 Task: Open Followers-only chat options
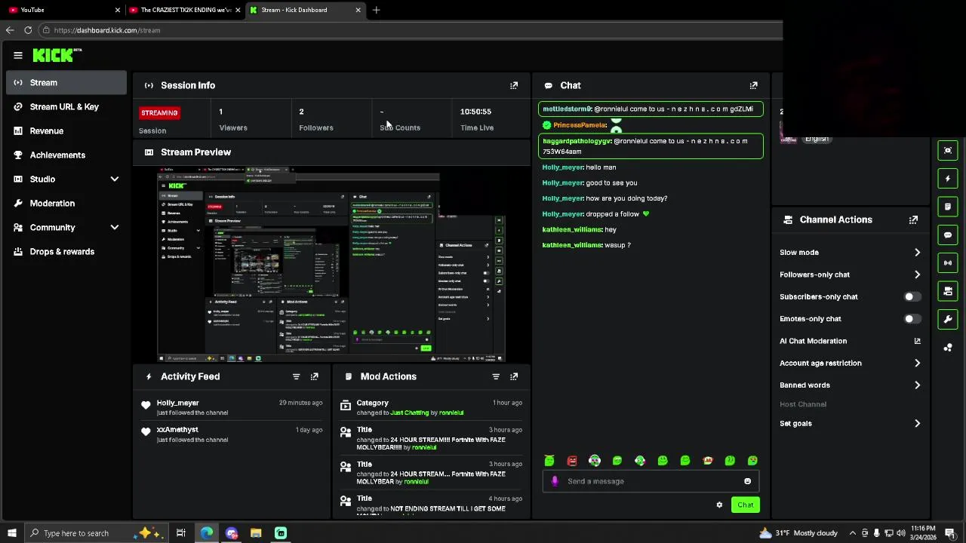coord(851,275)
